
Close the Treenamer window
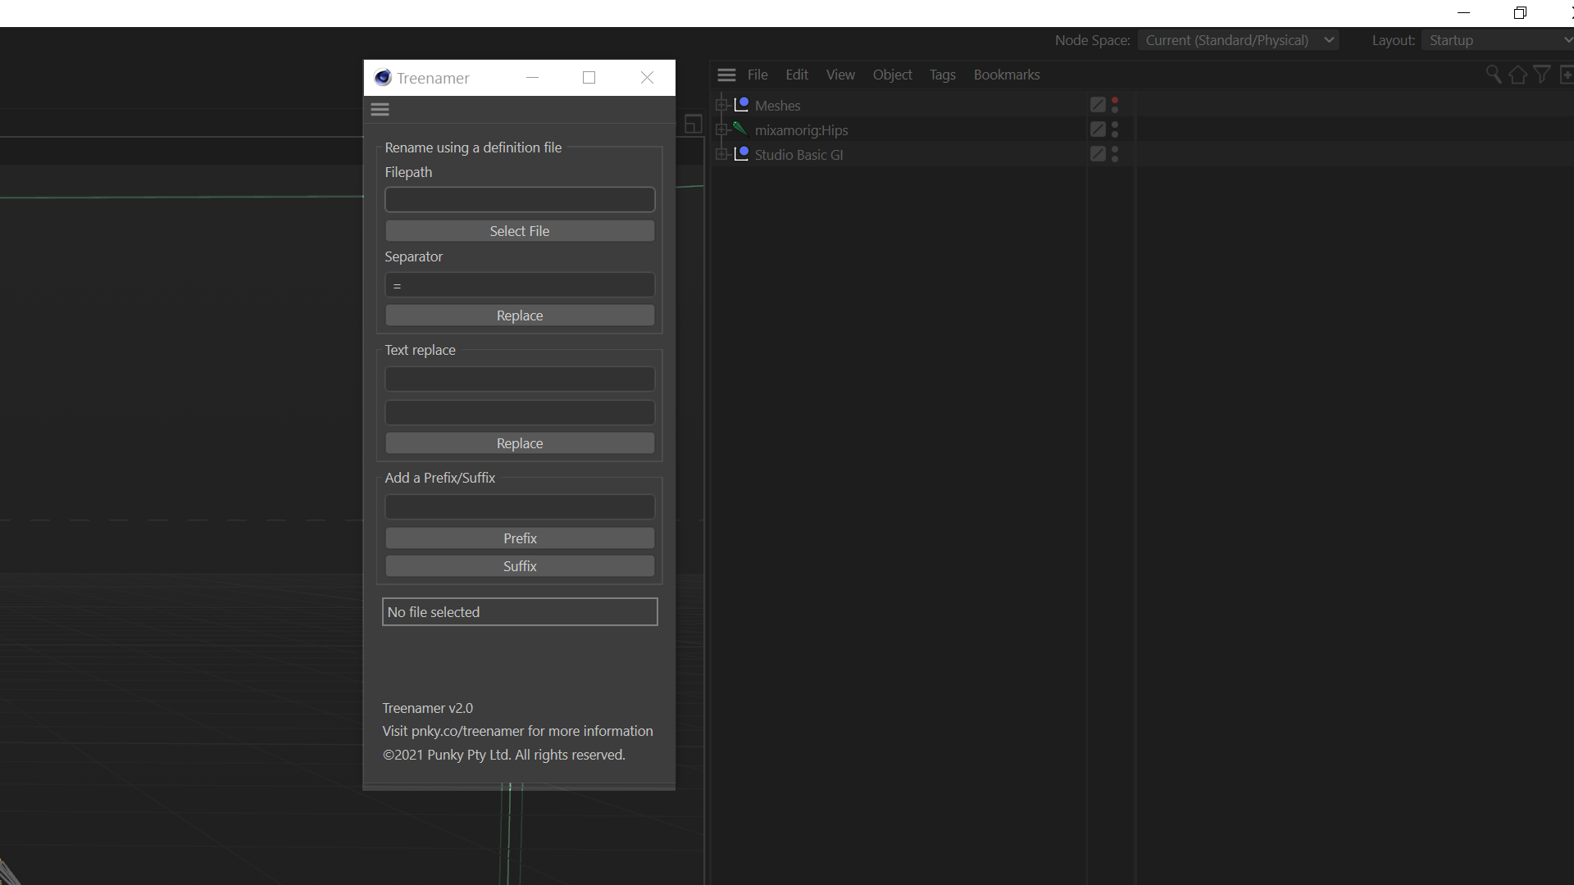[647, 78]
